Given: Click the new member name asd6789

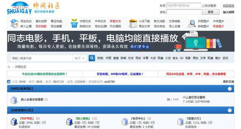Looking at the screenshot, I should pyautogui.click(x=109, y=82).
